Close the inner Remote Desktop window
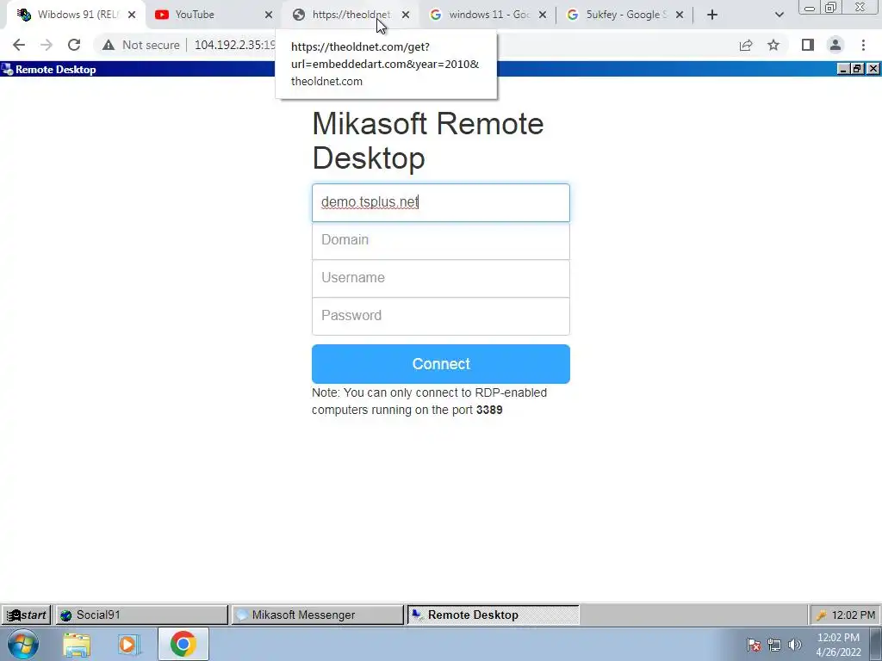Viewport: 882px width, 661px height. [873, 69]
